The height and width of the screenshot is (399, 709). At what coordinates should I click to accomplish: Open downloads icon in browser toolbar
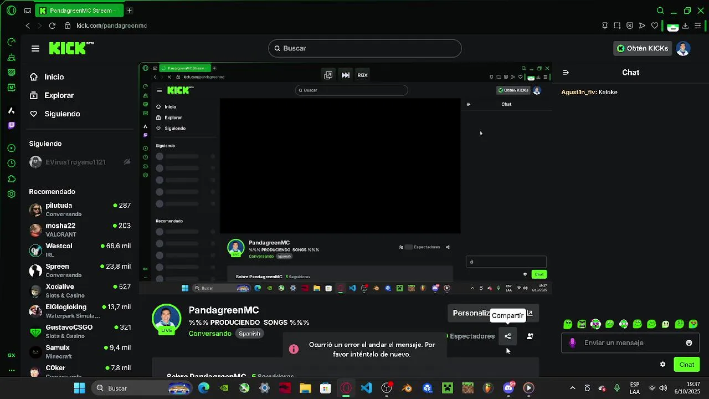pos(685,25)
